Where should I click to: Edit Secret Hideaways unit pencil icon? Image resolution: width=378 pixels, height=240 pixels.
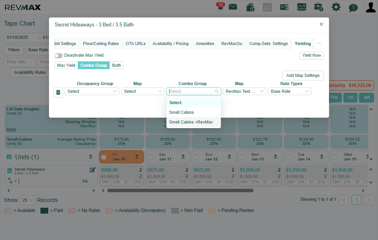(x=93, y=170)
